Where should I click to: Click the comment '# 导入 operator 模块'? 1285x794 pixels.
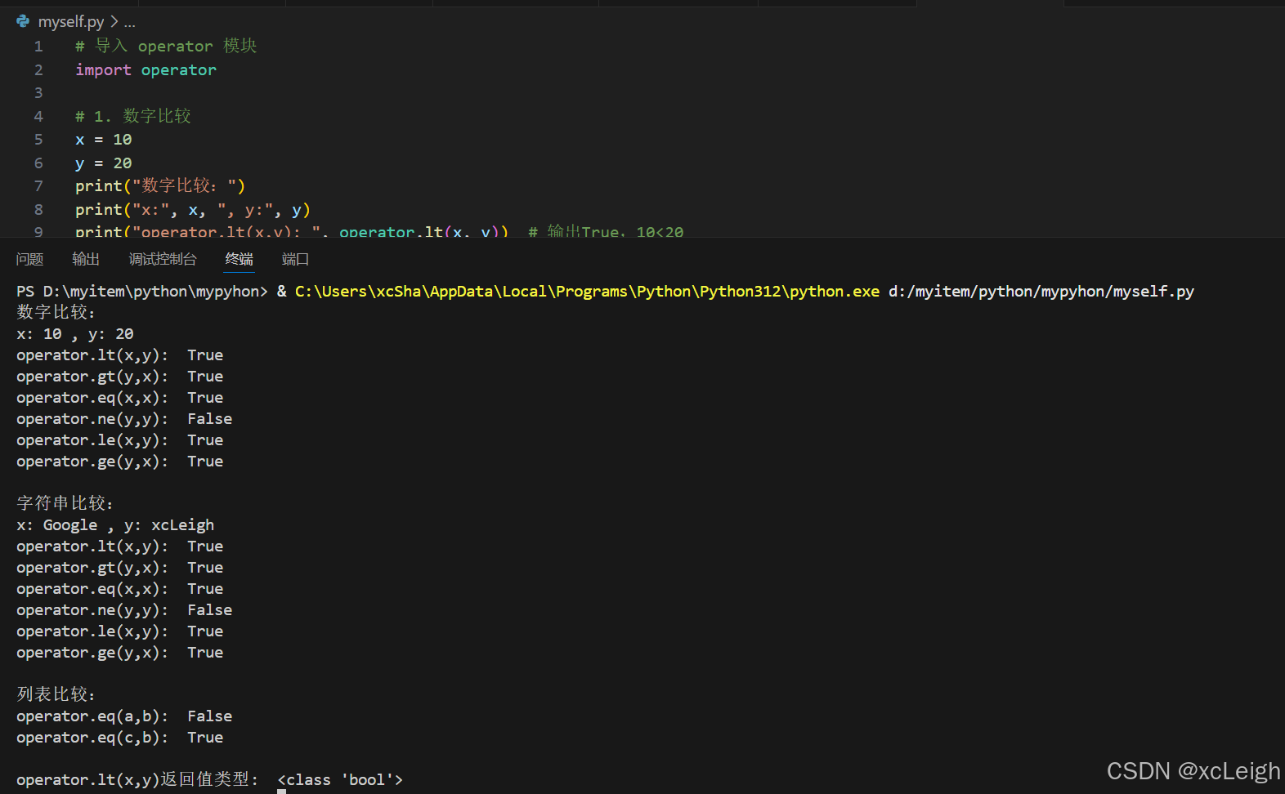(166, 47)
